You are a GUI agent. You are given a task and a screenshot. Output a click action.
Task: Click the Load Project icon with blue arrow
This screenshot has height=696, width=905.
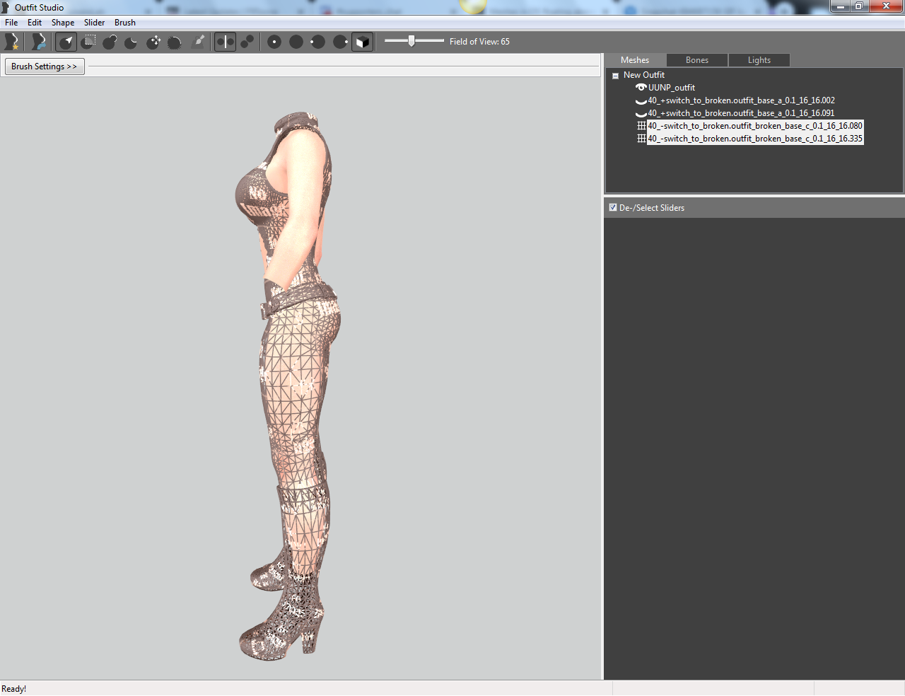pos(39,42)
